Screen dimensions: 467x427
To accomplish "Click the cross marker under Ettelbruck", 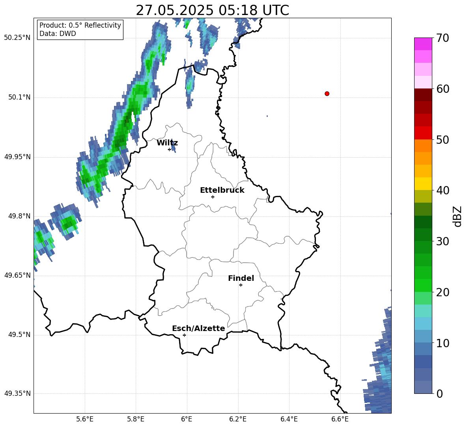I will tap(213, 197).
